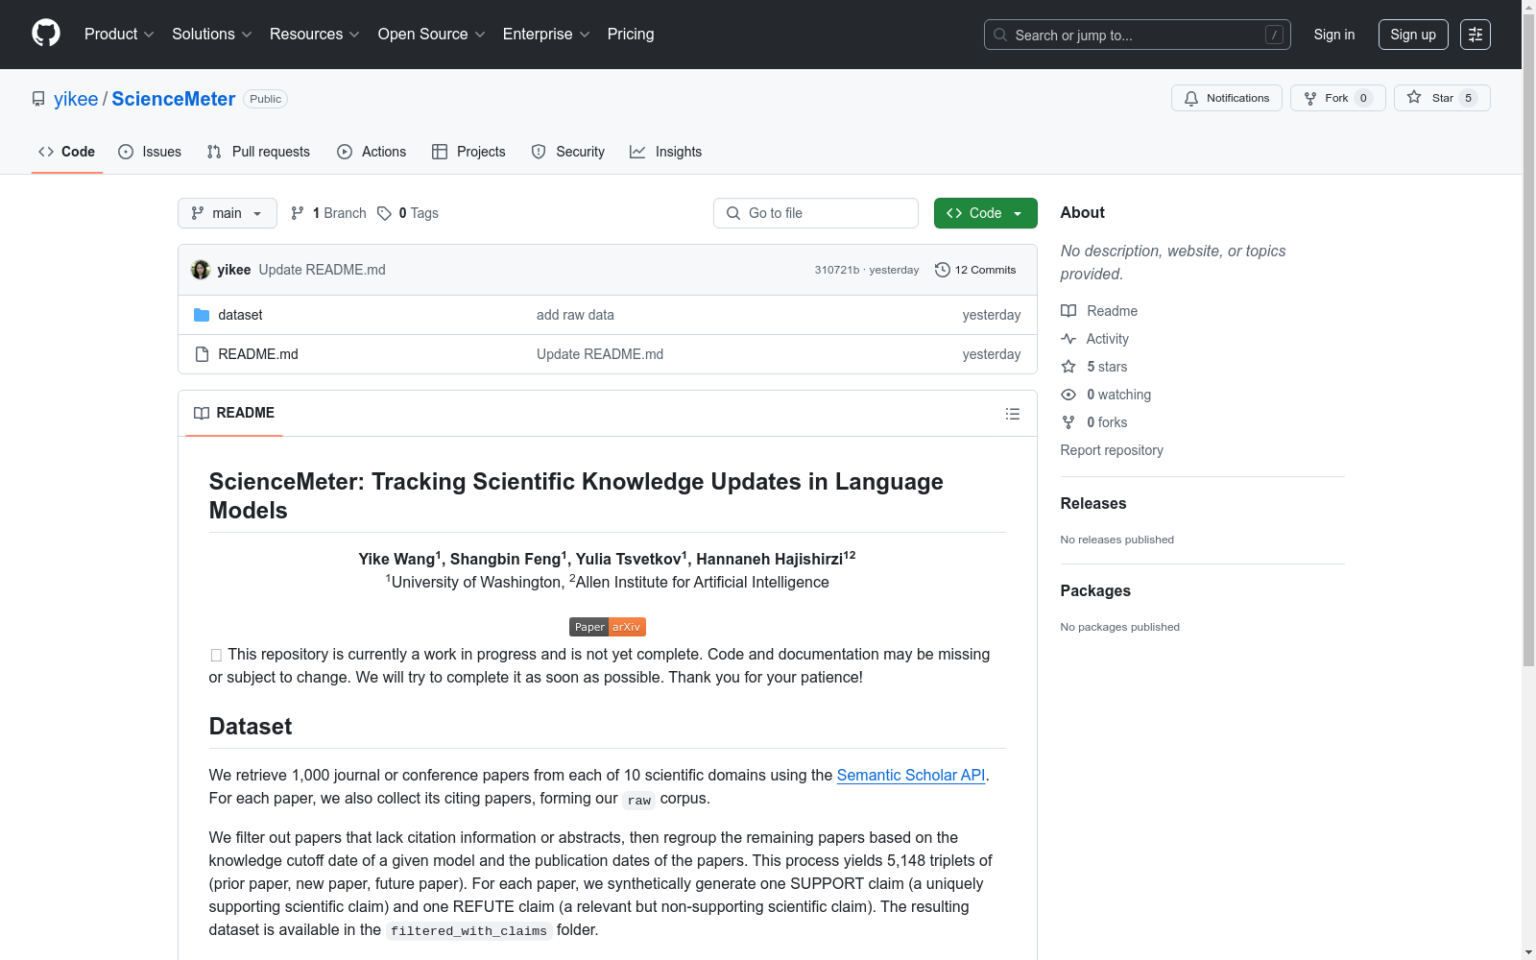
Task: Open the Packages section heading
Action: 1095,590
